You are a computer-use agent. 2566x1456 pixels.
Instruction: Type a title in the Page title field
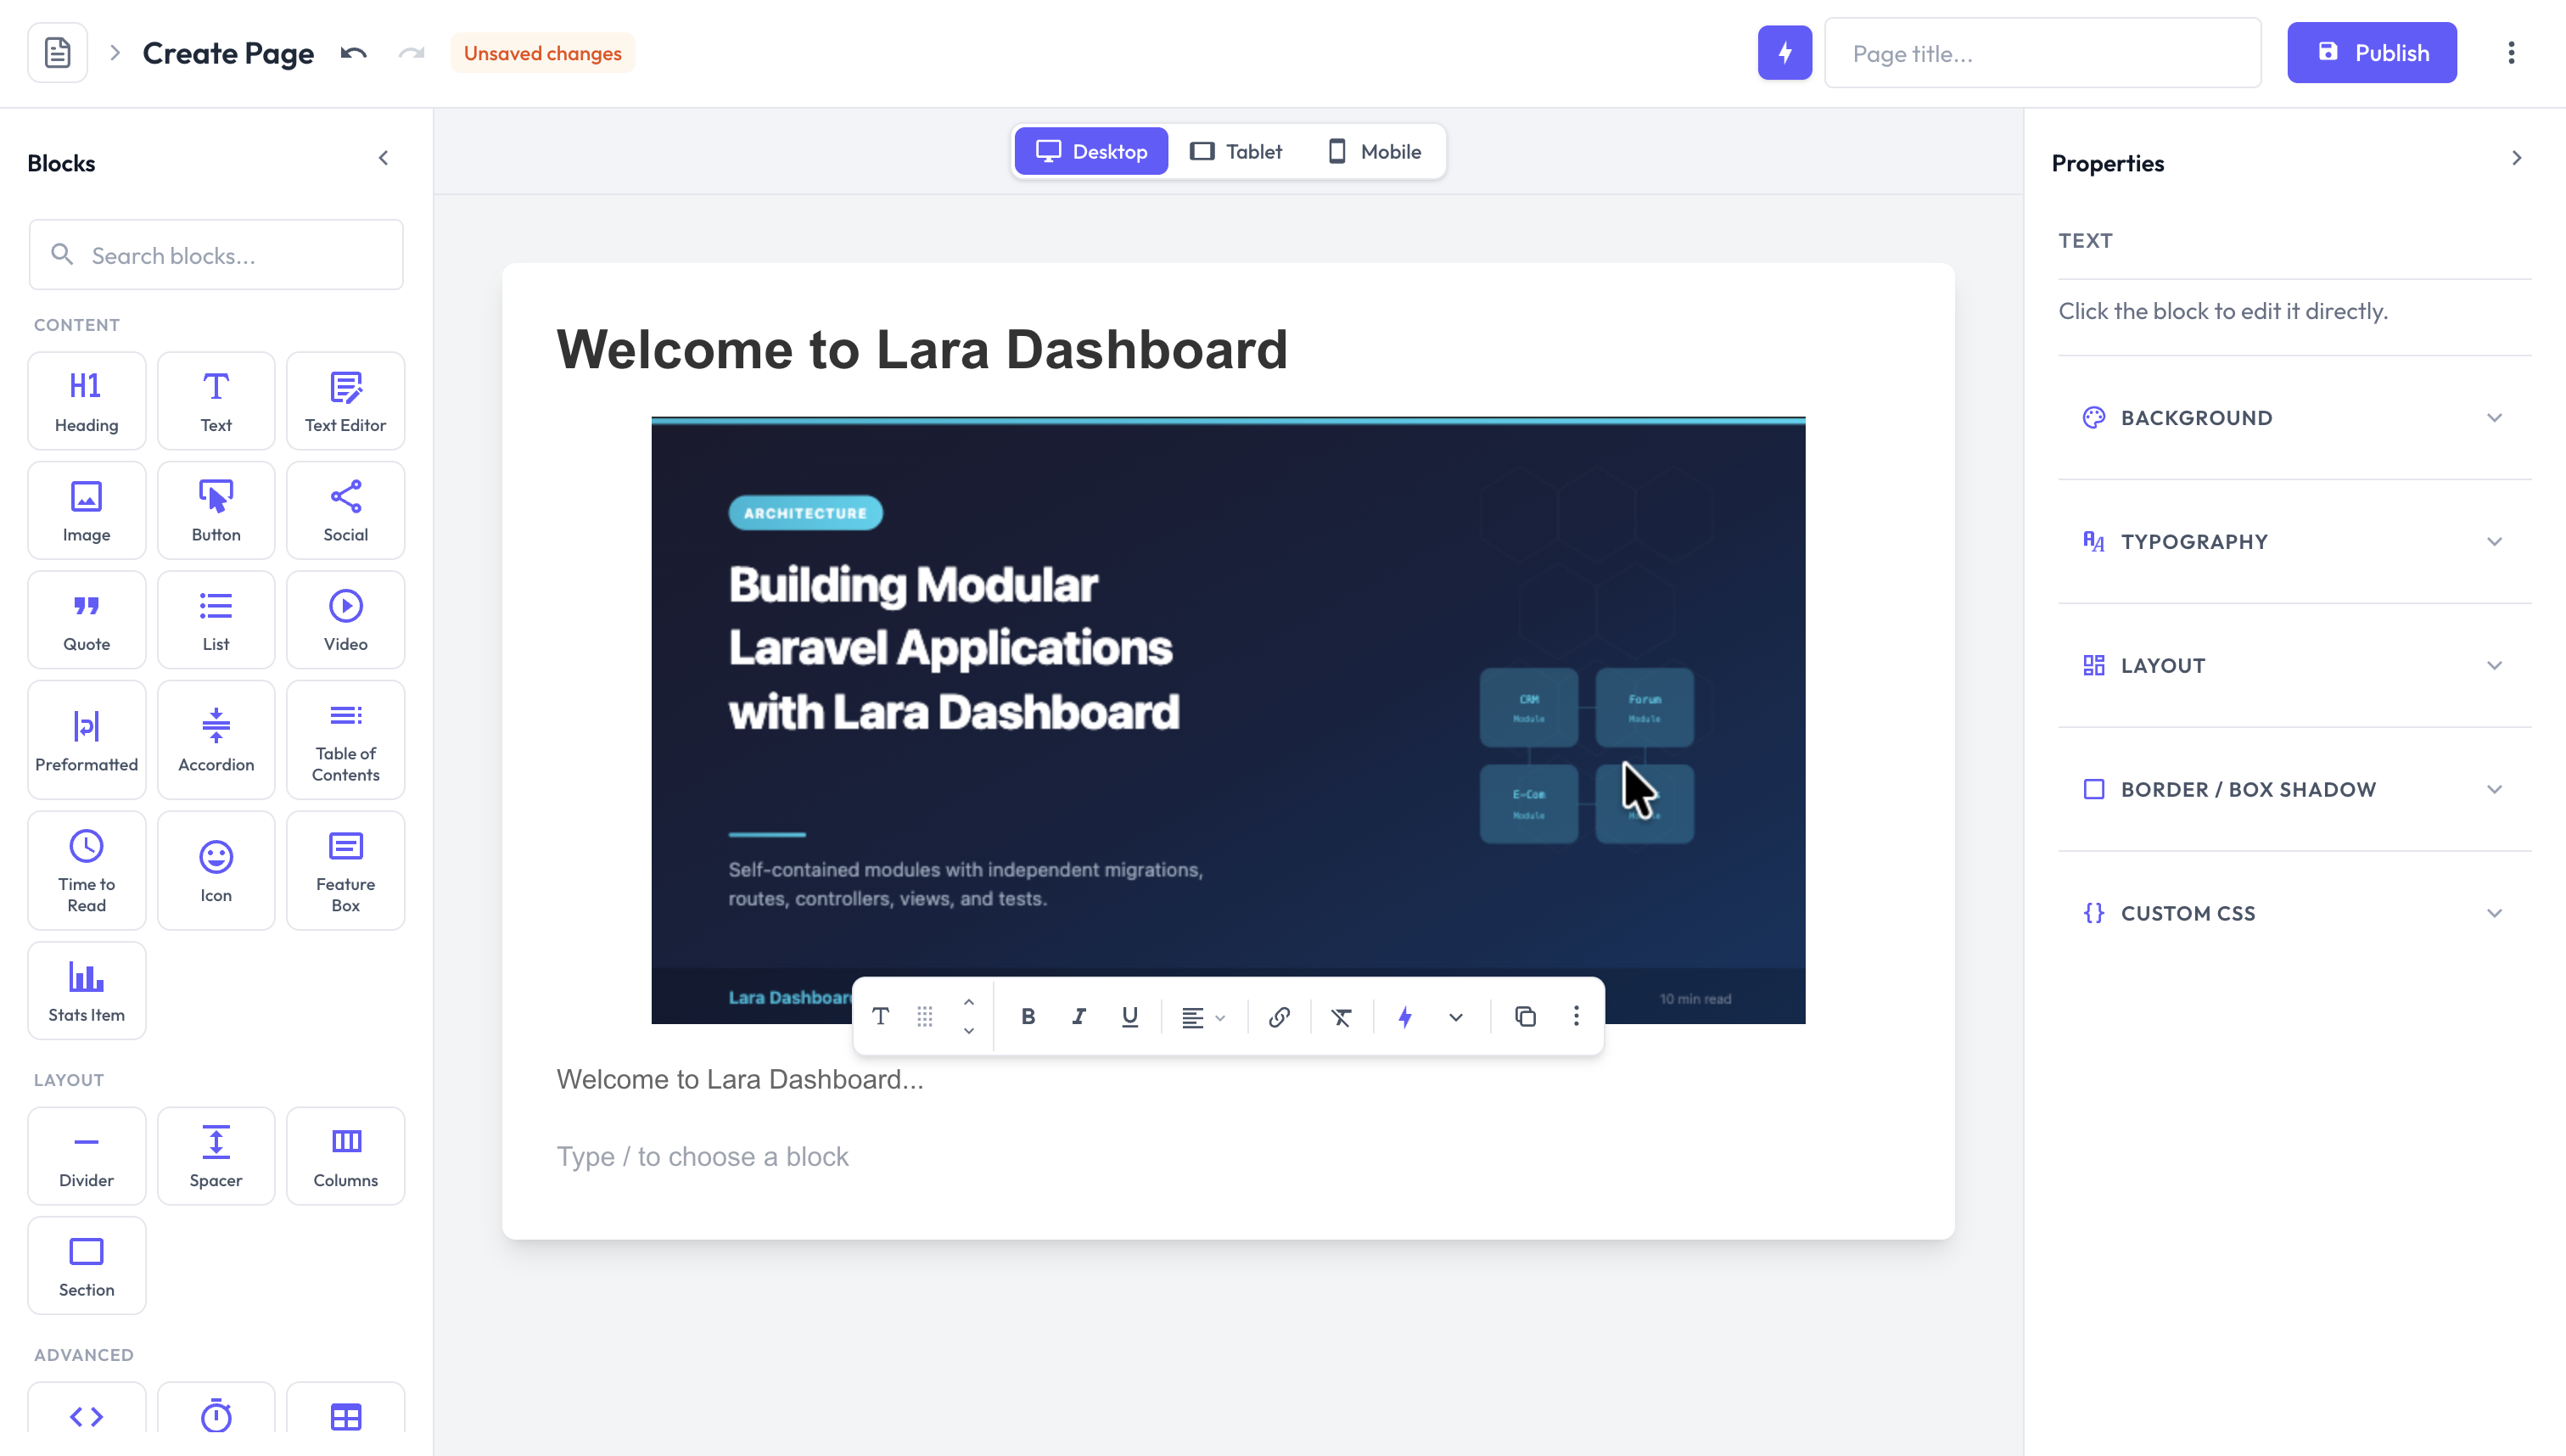click(2042, 52)
